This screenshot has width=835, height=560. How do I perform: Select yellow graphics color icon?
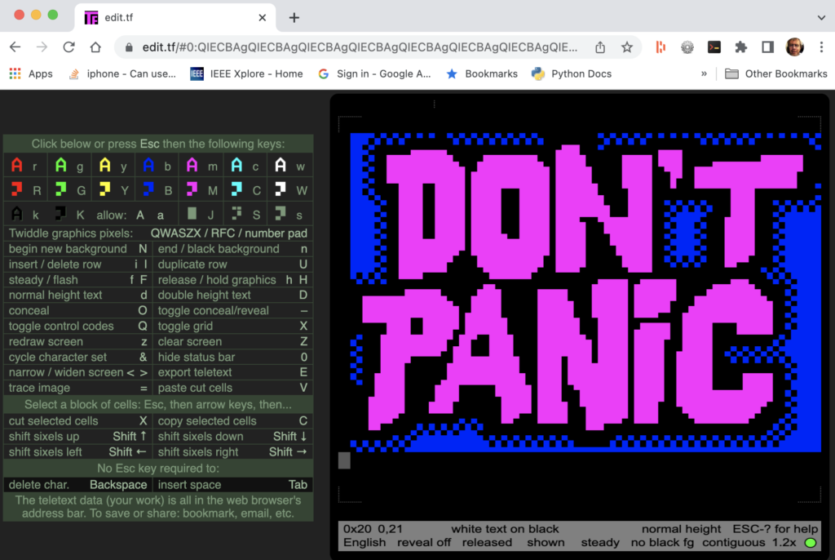point(105,189)
